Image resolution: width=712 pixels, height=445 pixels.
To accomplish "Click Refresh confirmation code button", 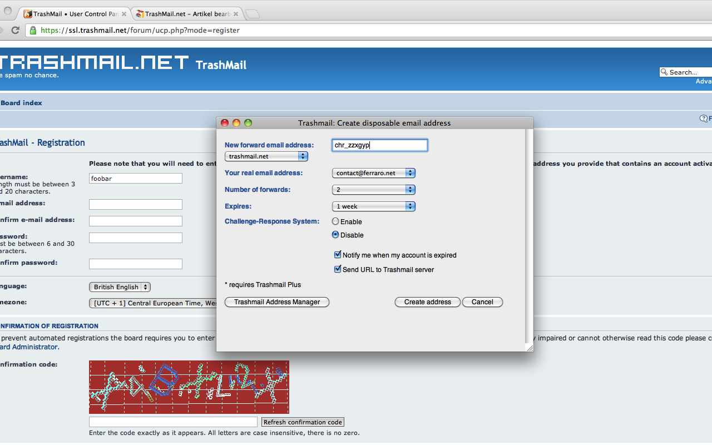I will (x=303, y=422).
